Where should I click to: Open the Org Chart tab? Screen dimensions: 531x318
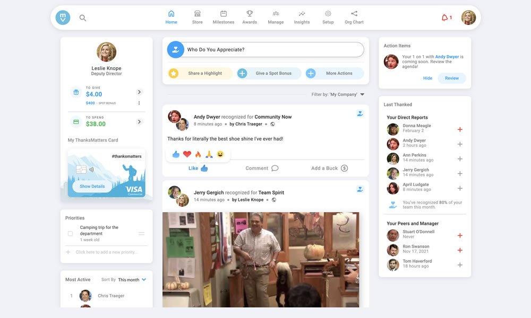[354, 17]
